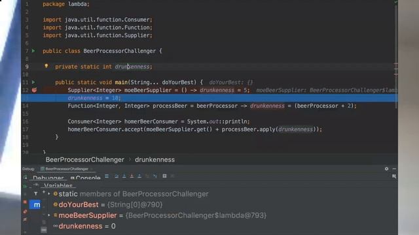This screenshot has width=419, height=235.
Task: Click BeerProcessorChallenger in the breadcrumb bar
Action: 84,159
